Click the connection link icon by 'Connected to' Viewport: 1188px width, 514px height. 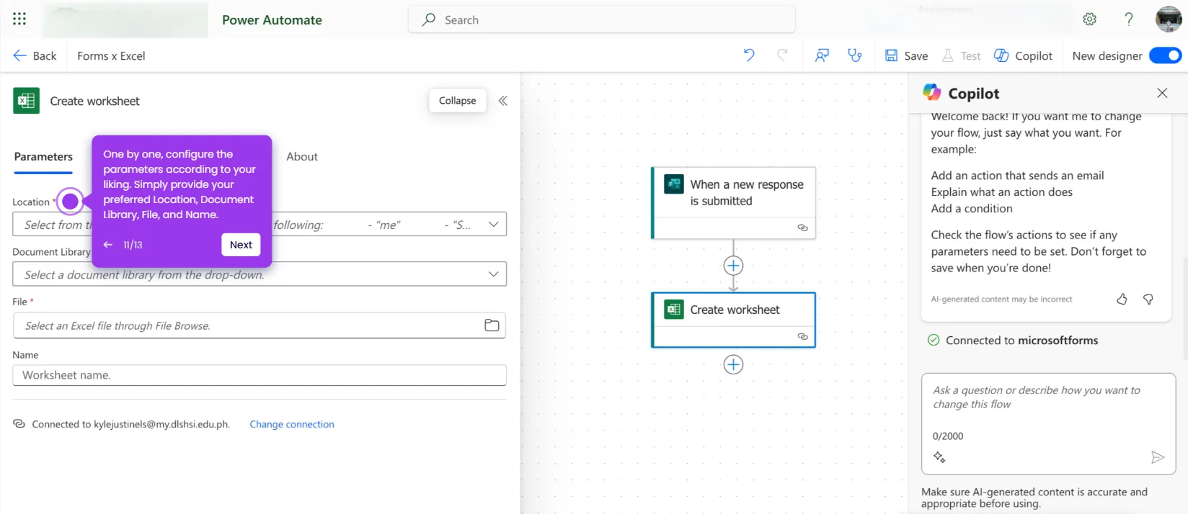pos(19,424)
